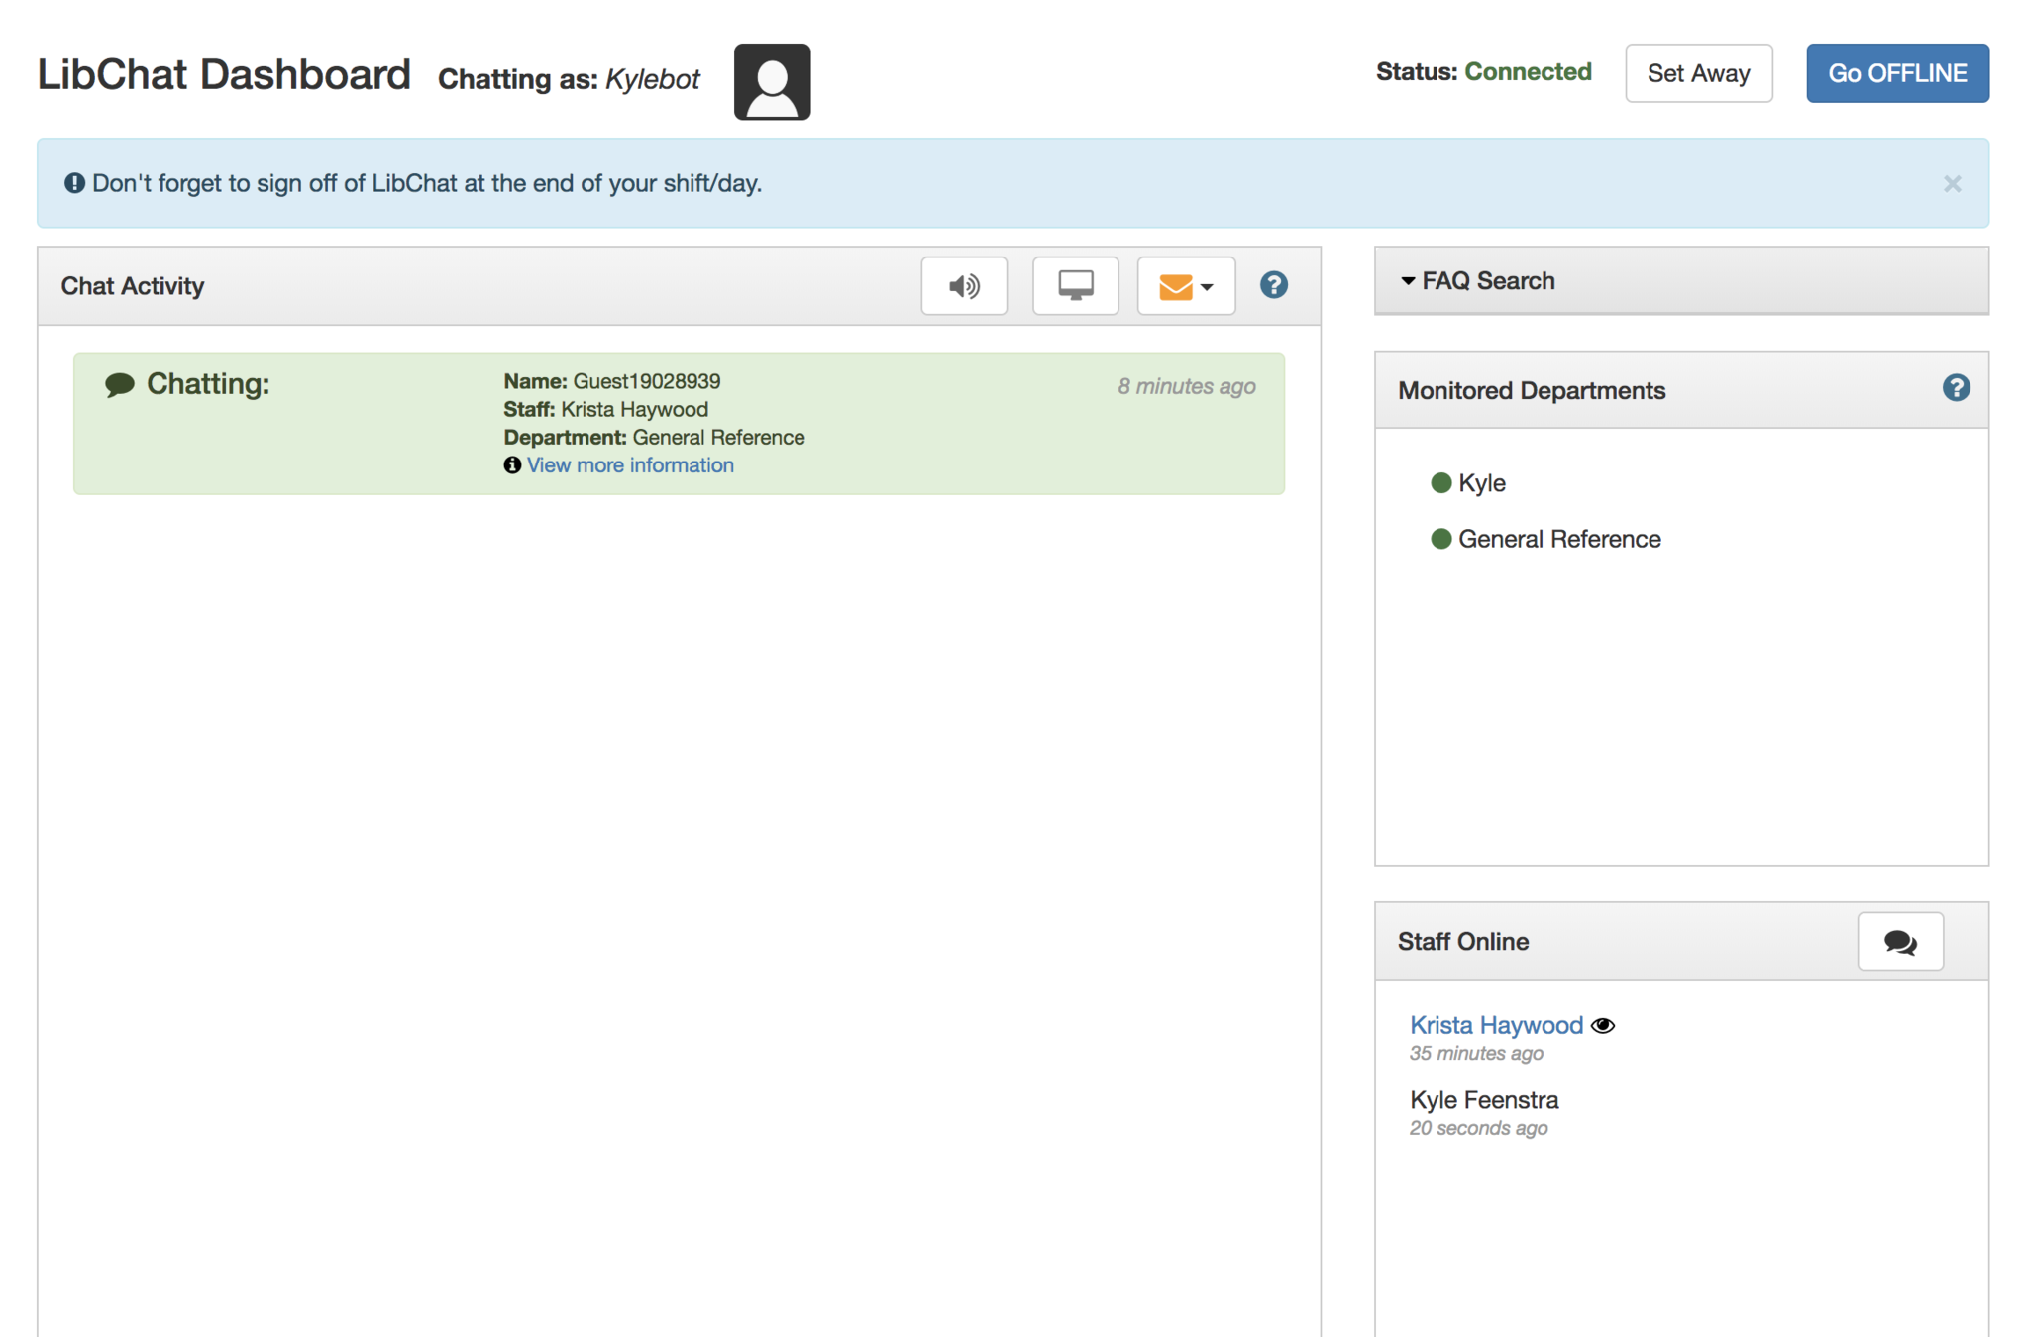The height and width of the screenshot is (1337, 2023).
Task: Click the FAQ Search caret arrow
Action: [1408, 281]
